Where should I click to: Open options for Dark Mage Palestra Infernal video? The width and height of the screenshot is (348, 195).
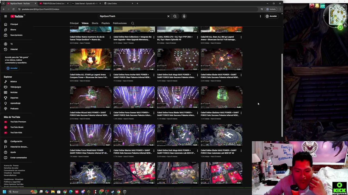click(197, 75)
